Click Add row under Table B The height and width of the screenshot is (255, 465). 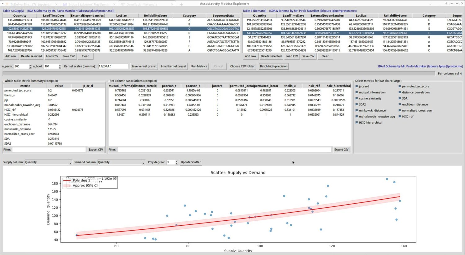[x=250, y=56]
